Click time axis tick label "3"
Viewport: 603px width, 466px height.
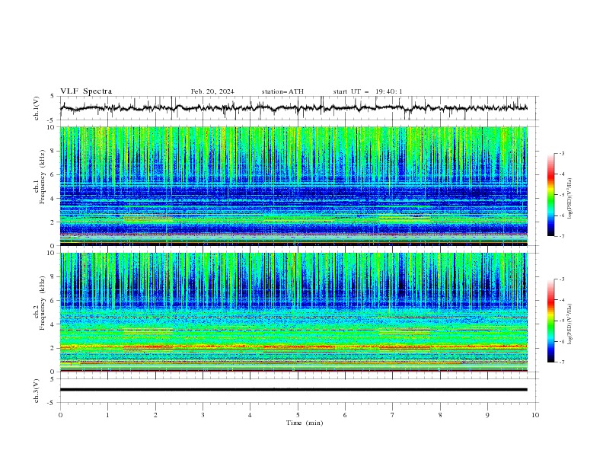203,415
